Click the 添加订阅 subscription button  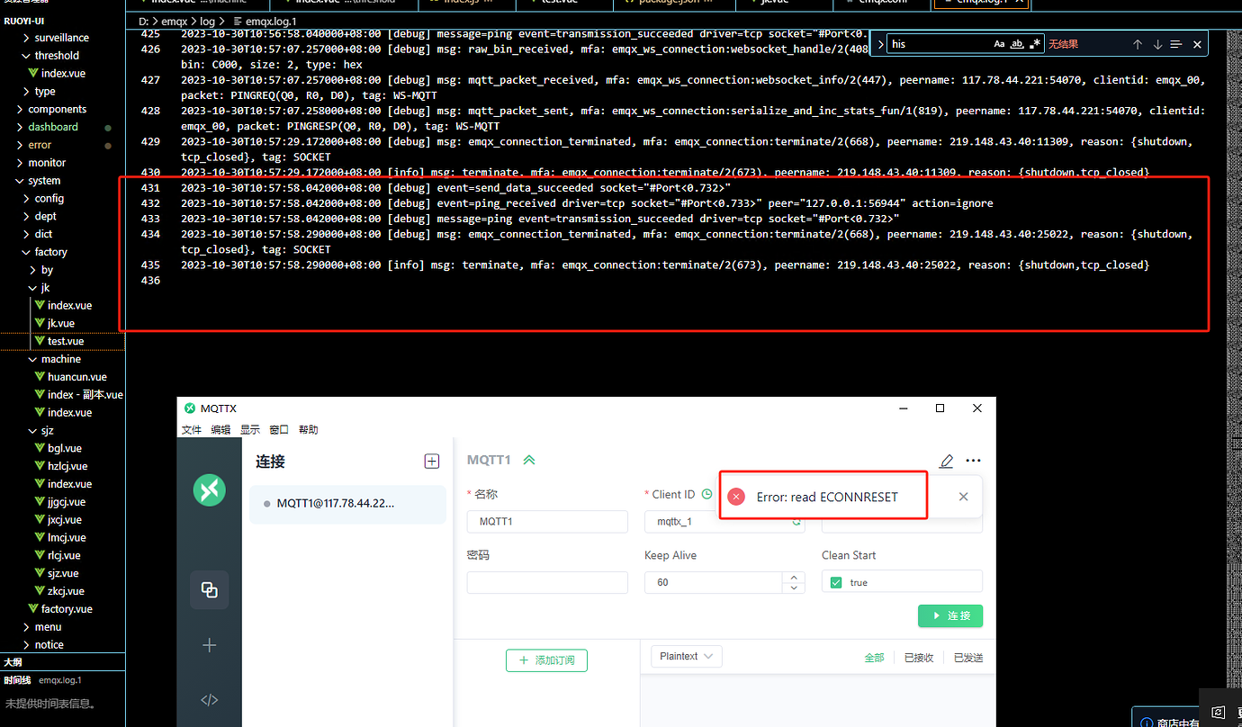coord(546,660)
